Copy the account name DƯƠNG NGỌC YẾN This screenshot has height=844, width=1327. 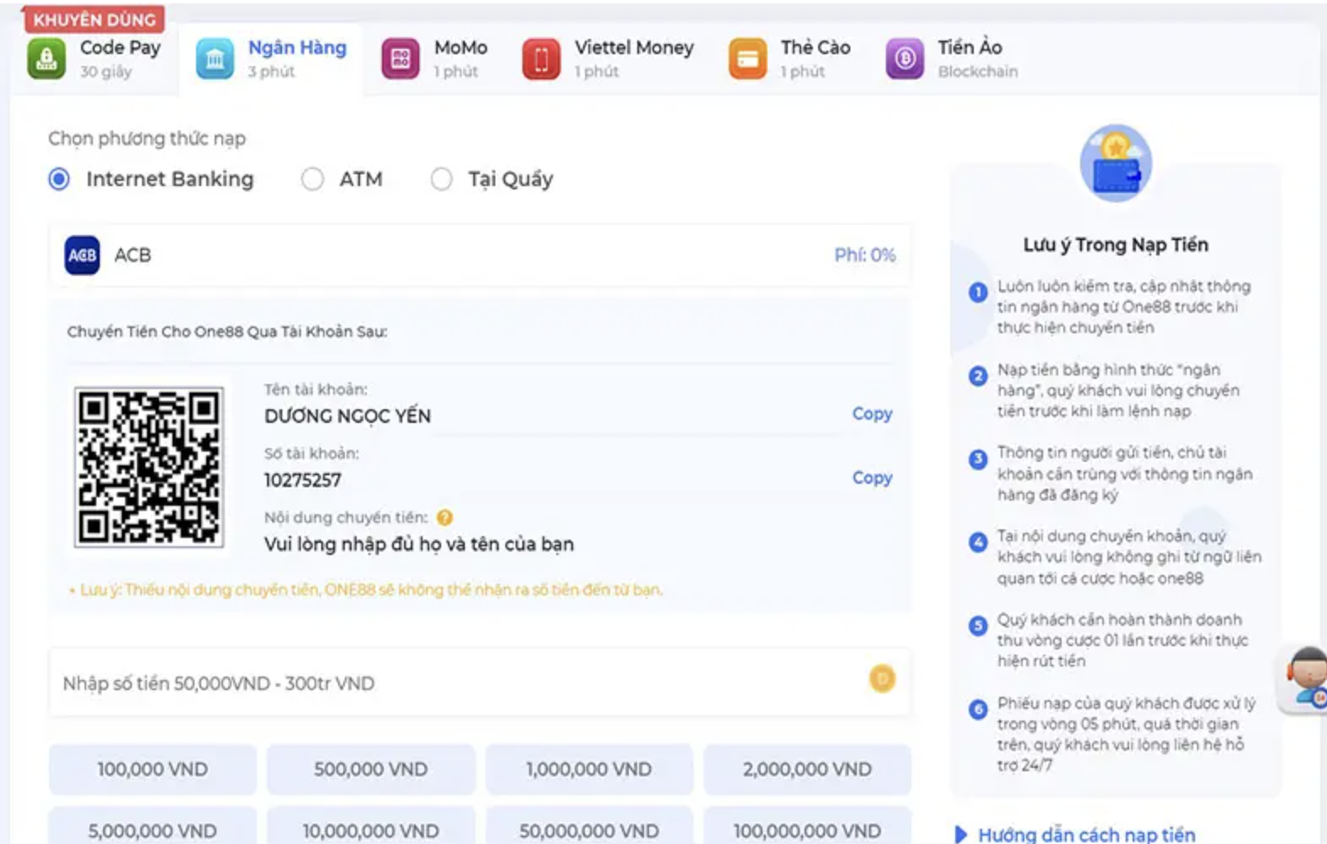872,414
